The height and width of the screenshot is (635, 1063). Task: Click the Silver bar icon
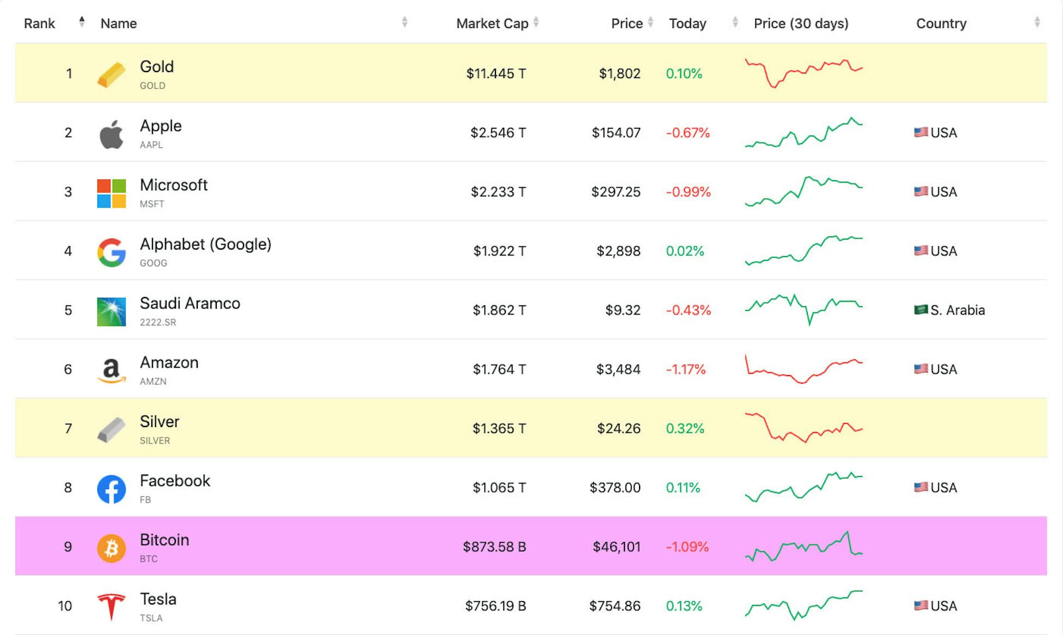click(111, 428)
